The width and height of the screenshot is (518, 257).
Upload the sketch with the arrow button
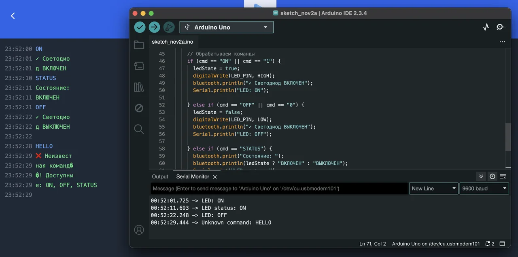click(x=154, y=27)
